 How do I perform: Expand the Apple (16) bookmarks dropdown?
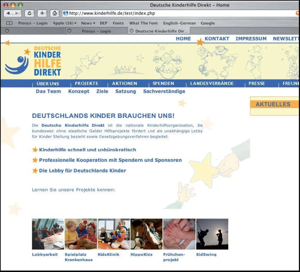click(x=64, y=23)
